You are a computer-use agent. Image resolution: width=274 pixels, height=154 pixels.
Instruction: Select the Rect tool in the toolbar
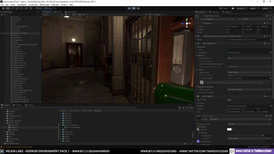(x=22, y=9)
